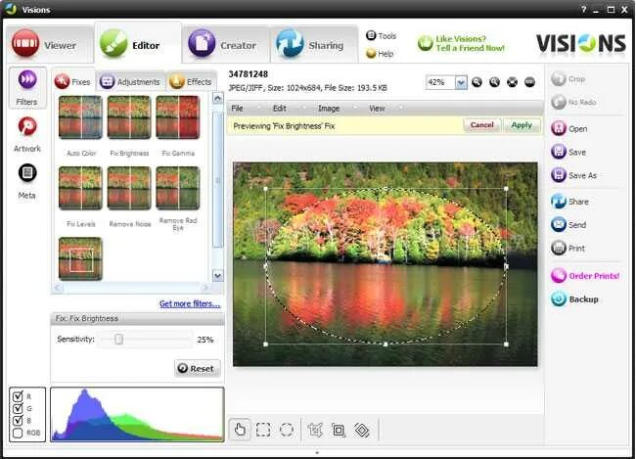Switch to the Effects tab
Screen dimensions: 636x459
(x=191, y=81)
